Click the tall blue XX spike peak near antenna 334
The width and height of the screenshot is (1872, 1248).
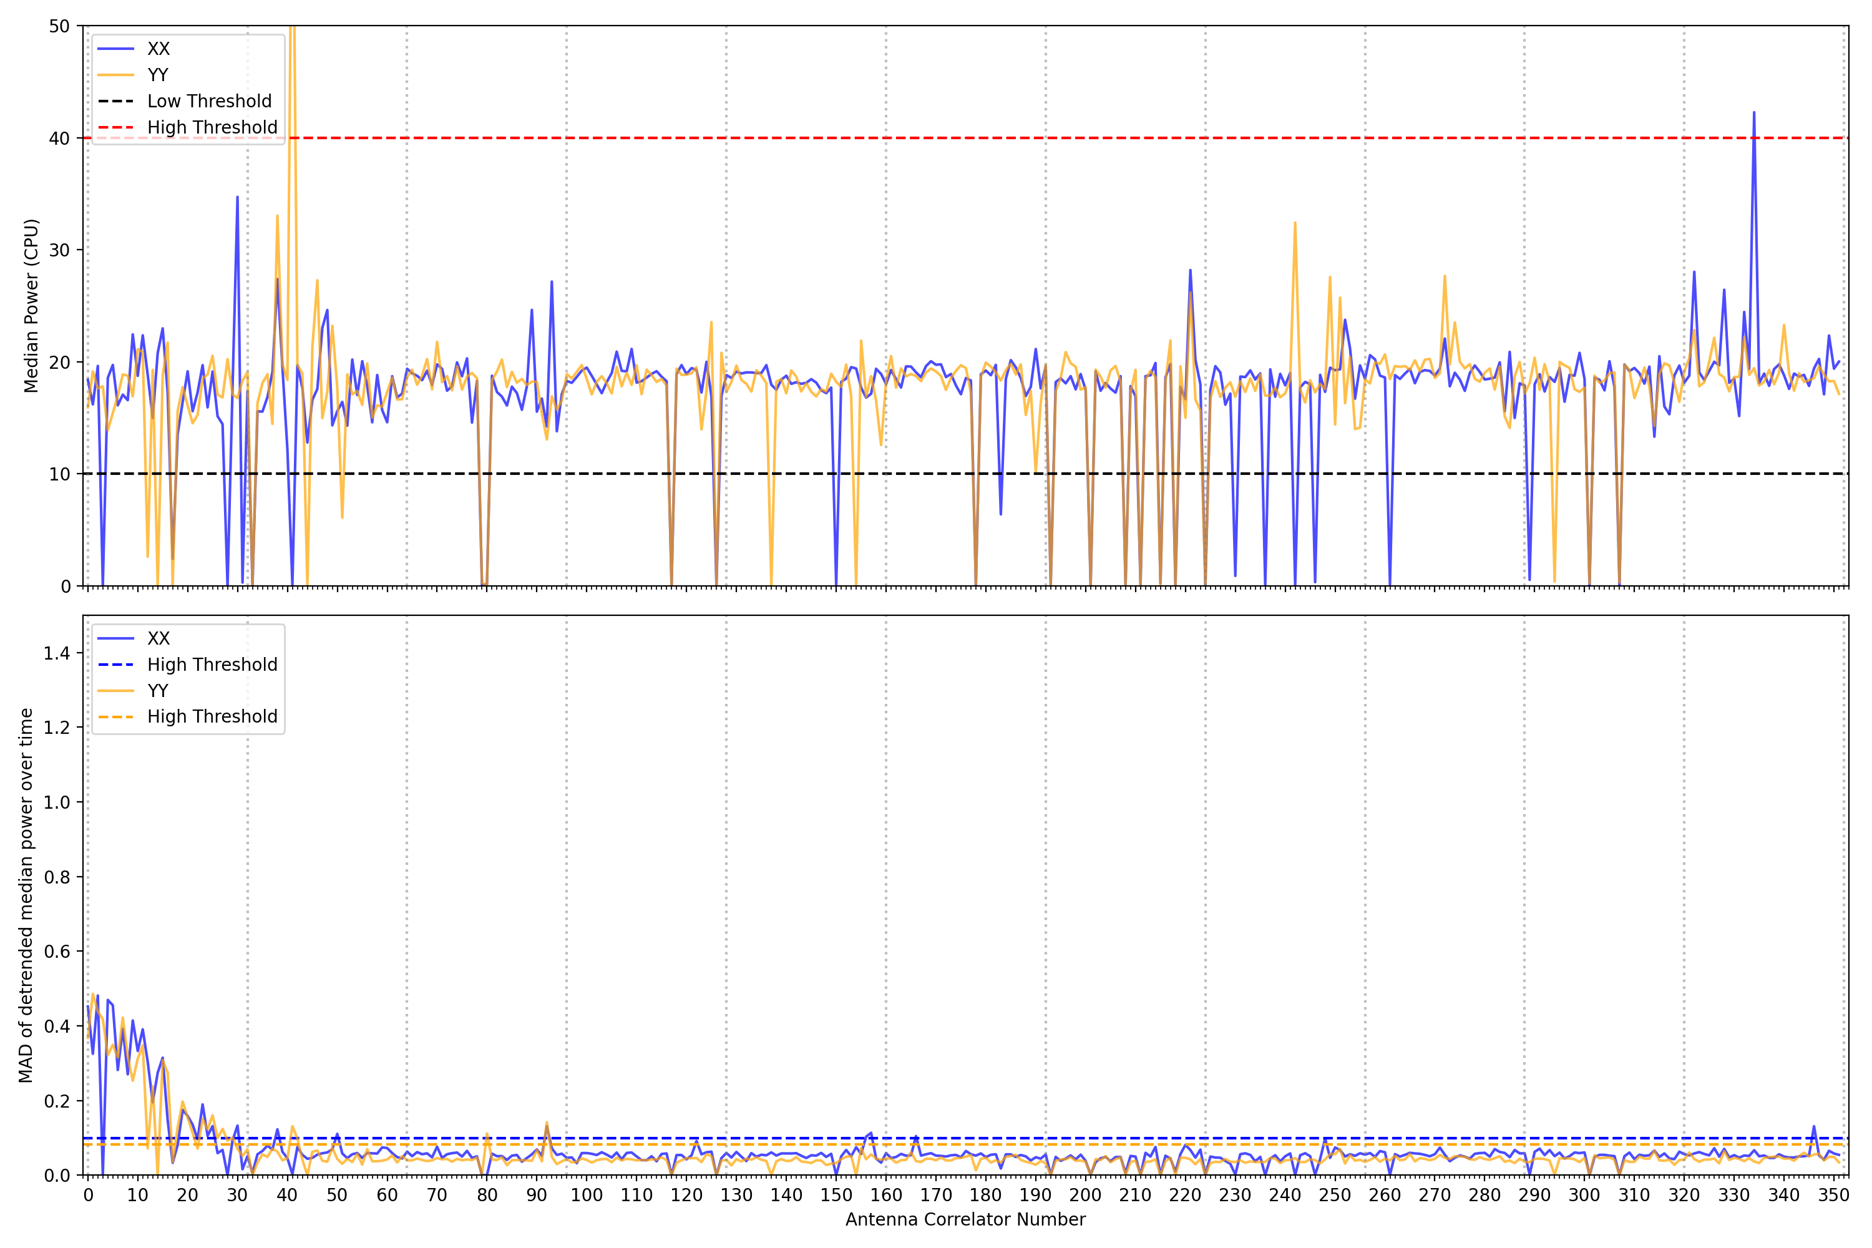(x=1753, y=114)
